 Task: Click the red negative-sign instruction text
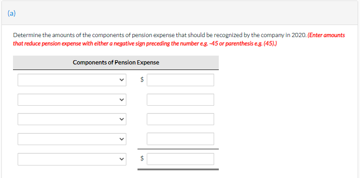179,39
